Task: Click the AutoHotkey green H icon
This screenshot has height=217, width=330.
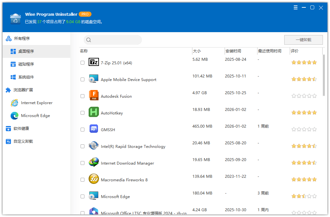Action: click(93, 113)
